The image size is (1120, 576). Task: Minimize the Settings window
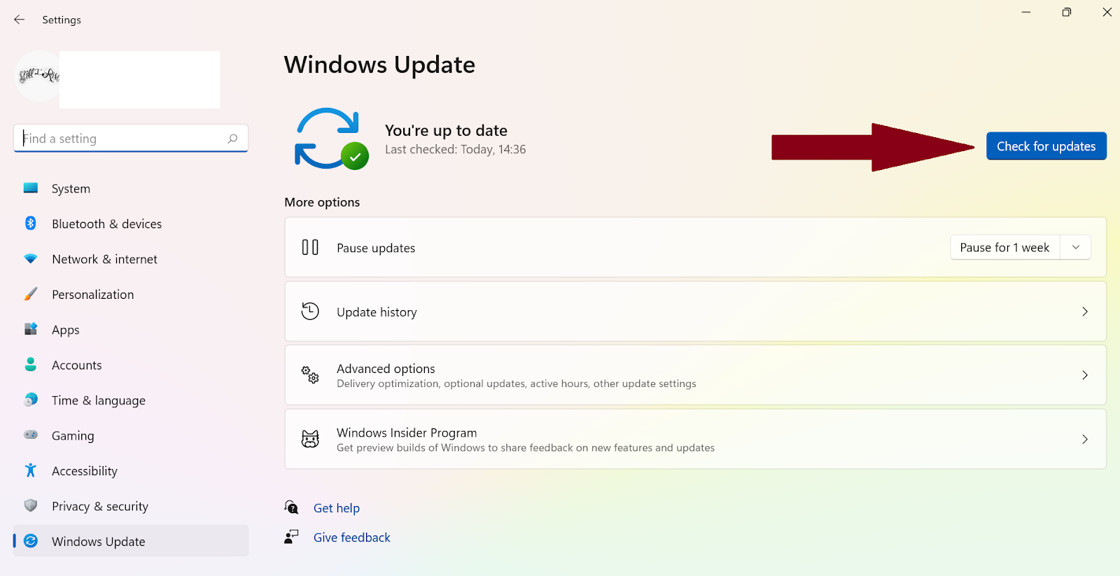1026,12
